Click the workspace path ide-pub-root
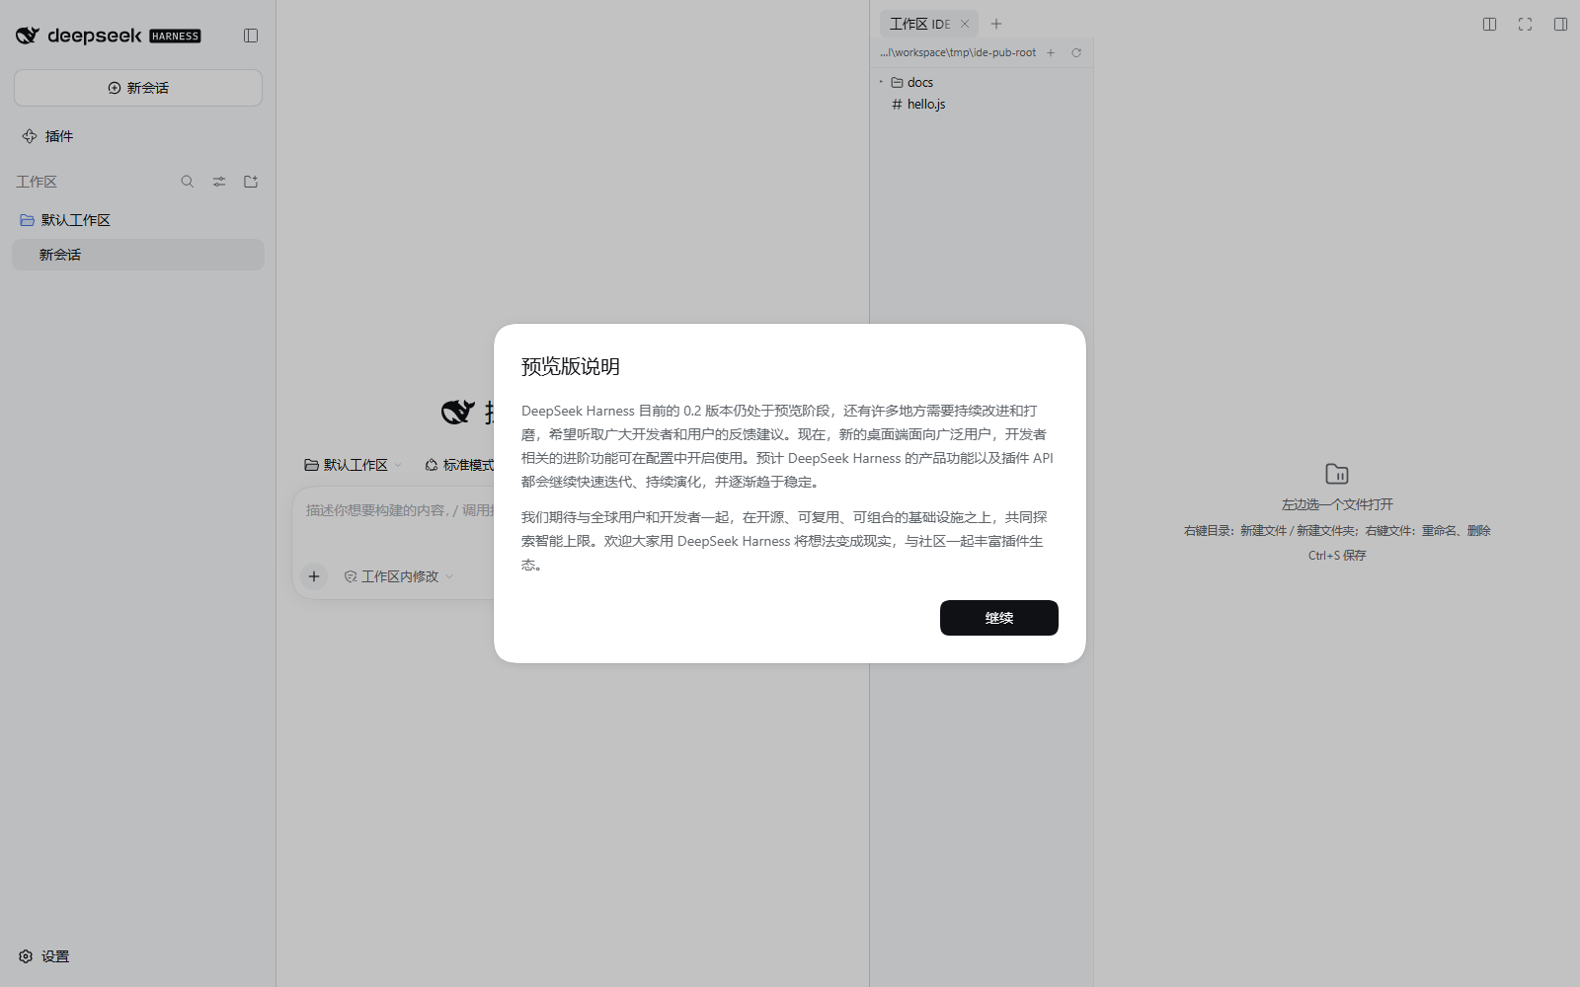1580x987 pixels. [958, 53]
